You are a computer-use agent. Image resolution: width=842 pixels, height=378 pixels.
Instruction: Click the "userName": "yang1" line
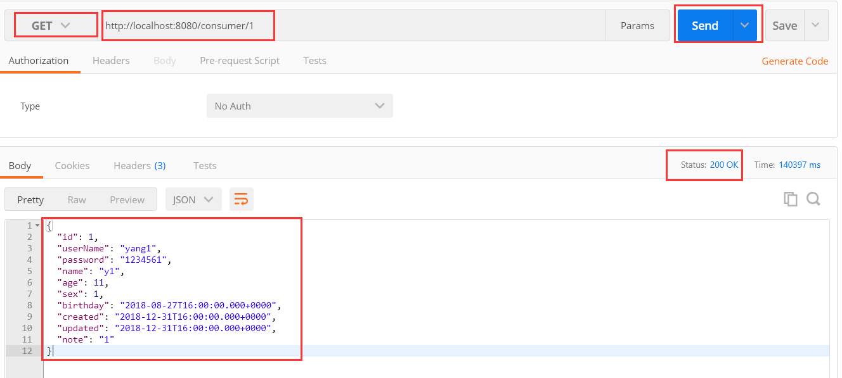[x=110, y=248]
